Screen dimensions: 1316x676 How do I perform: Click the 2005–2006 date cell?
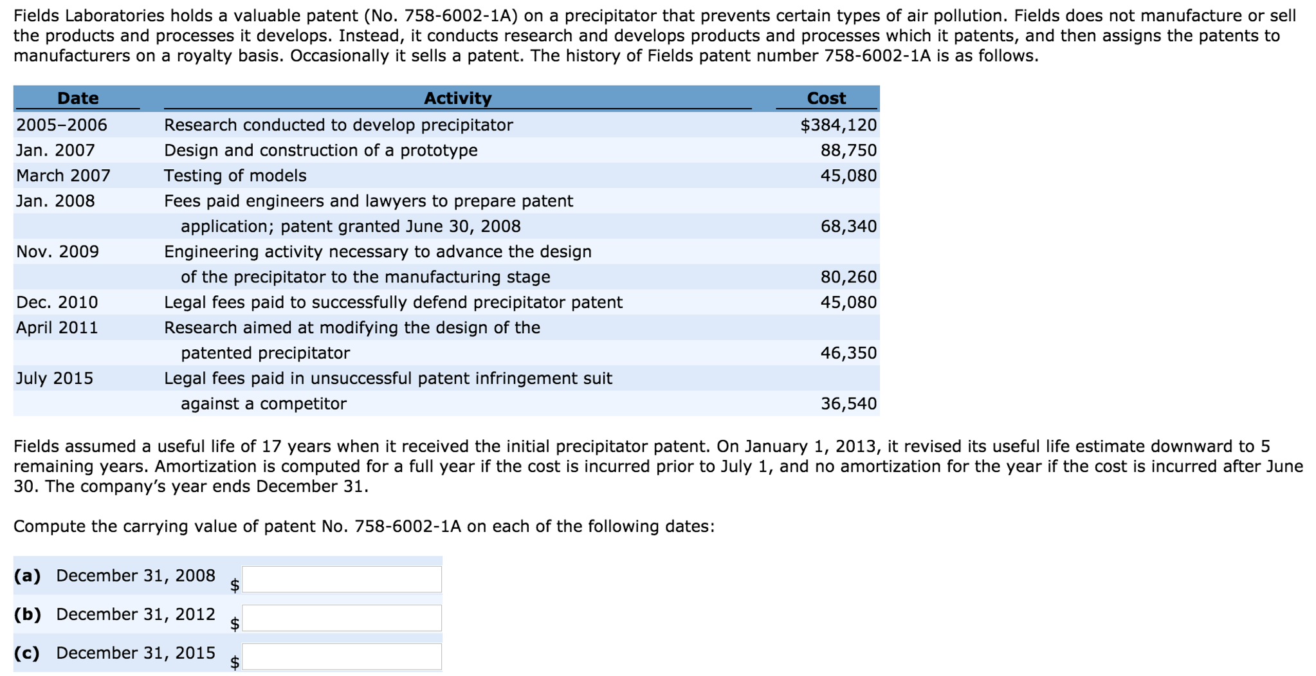coord(62,125)
